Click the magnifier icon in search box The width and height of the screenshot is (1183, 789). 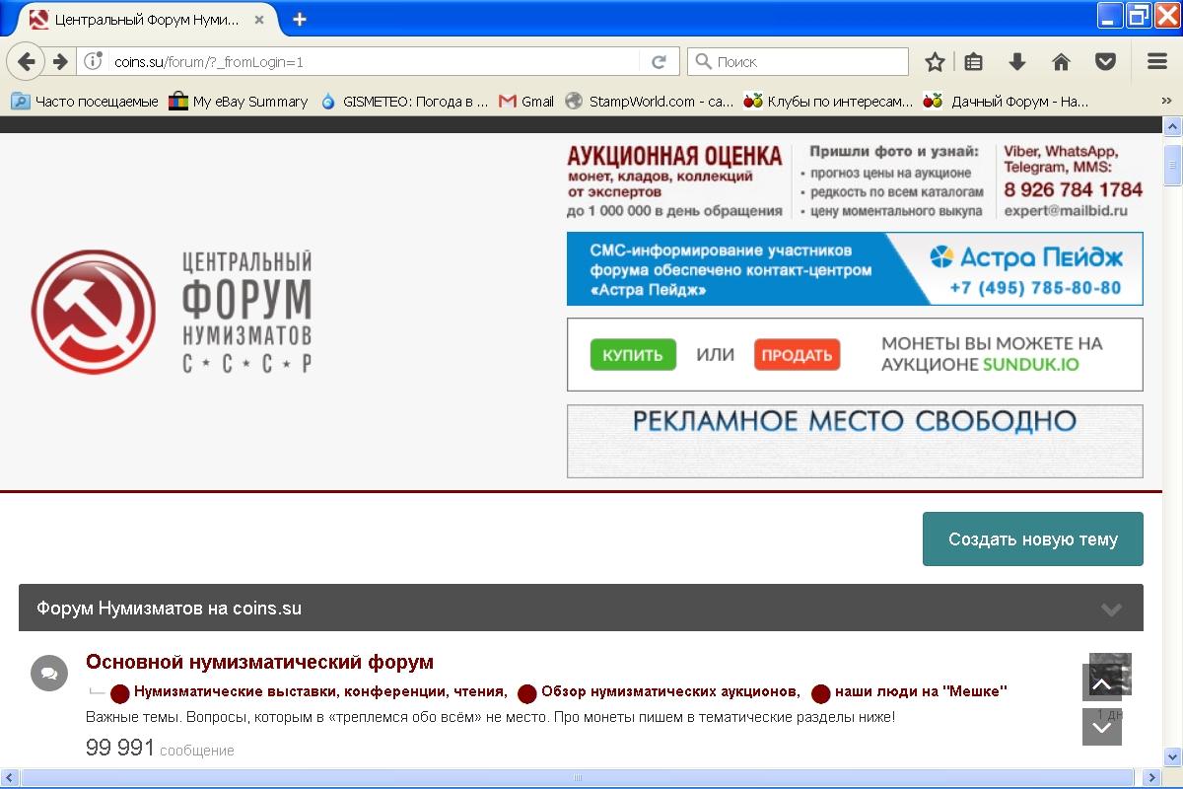pos(704,61)
